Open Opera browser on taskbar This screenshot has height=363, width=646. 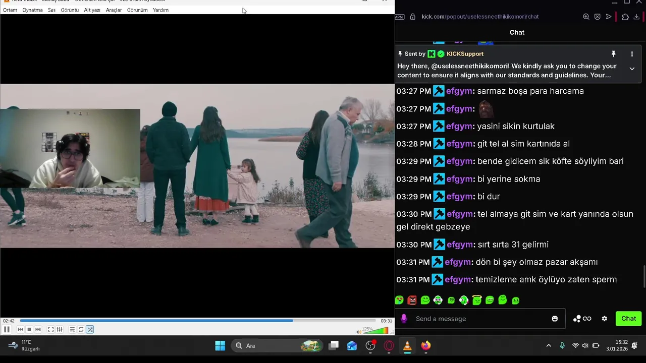389,346
